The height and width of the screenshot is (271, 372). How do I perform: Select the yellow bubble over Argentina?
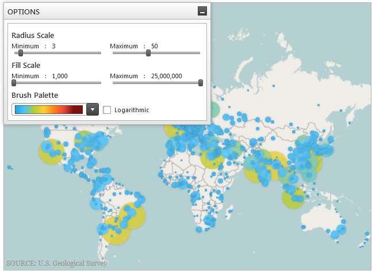coord(117,231)
